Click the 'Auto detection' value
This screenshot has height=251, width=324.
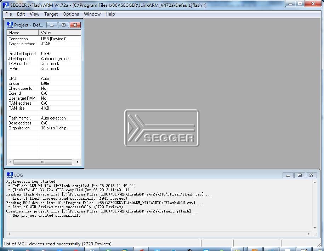53,118
